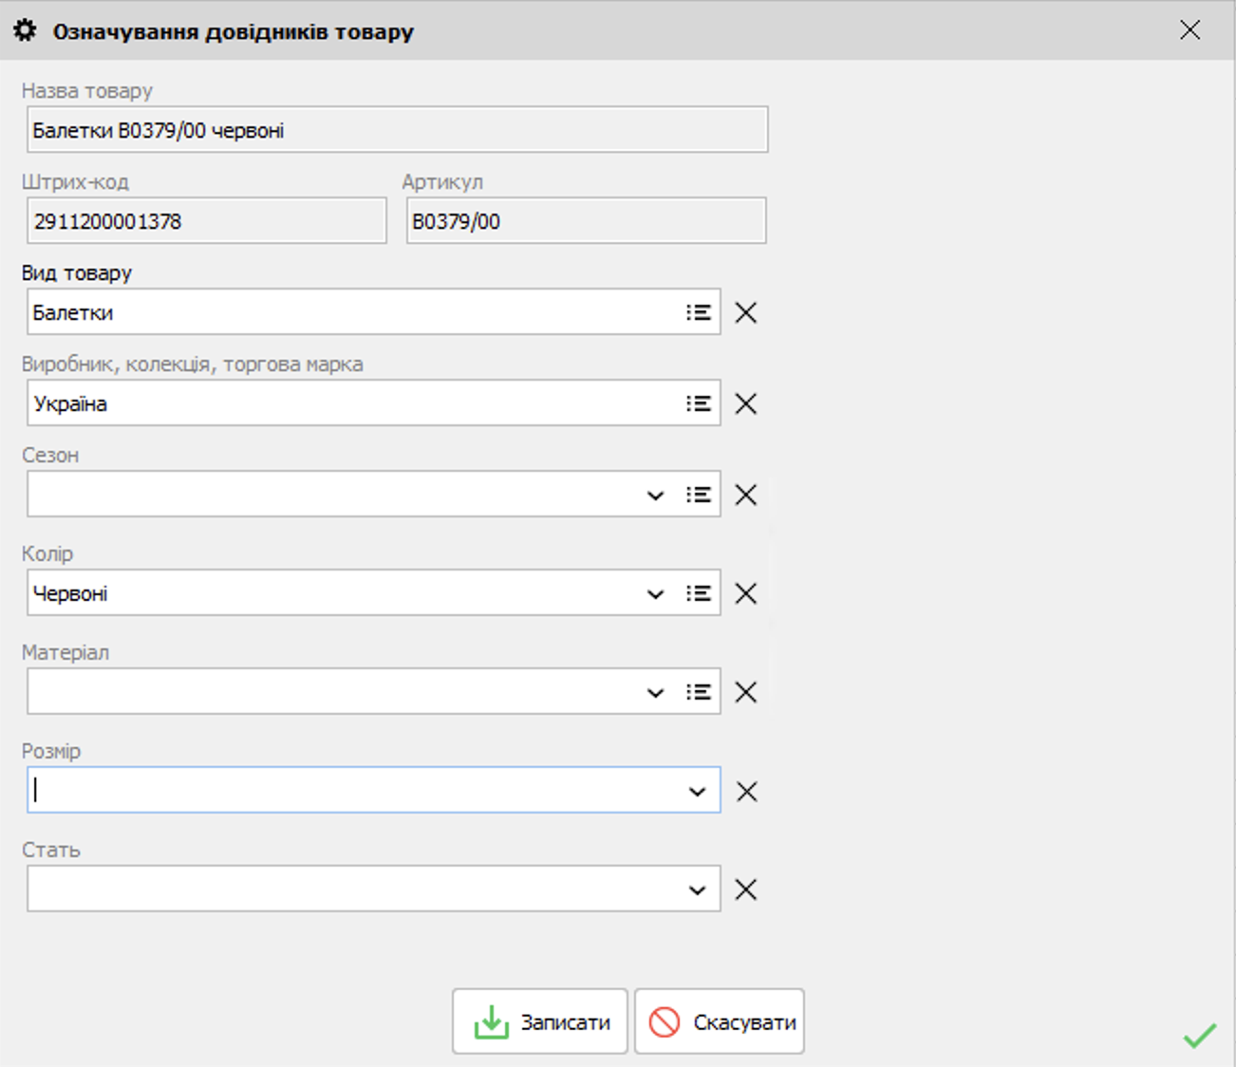Open list picker for Виробник field
Viewport: 1236px width, 1067px height.
[699, 403]
